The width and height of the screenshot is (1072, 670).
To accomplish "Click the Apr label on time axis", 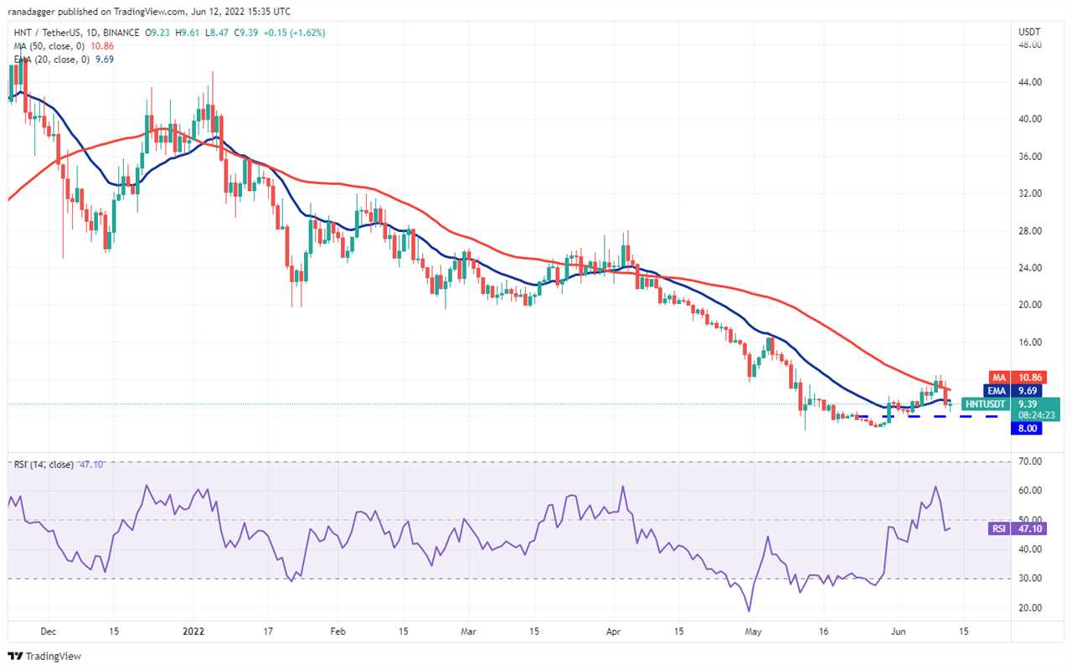I will pyautogui.click(x=614, y=631).
